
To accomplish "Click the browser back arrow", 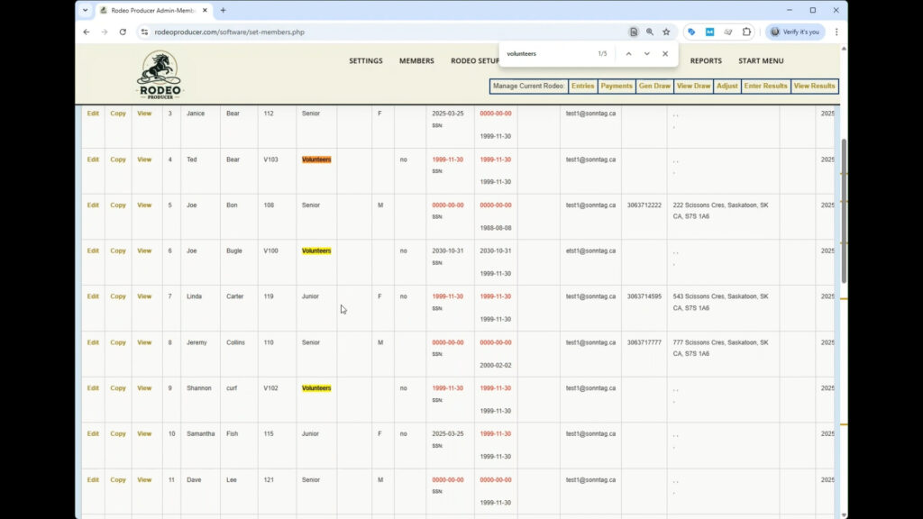I will pyautogui.click(x=86, y=32).
